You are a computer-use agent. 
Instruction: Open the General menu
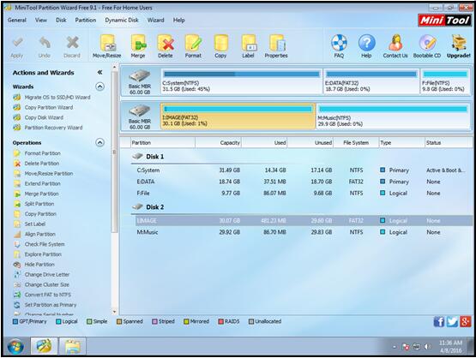pos(17,20)
